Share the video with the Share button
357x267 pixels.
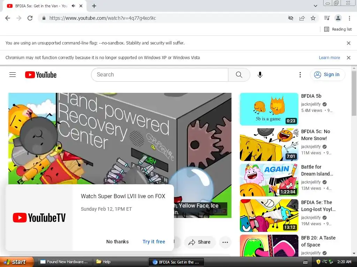click(x=199, y=242)
